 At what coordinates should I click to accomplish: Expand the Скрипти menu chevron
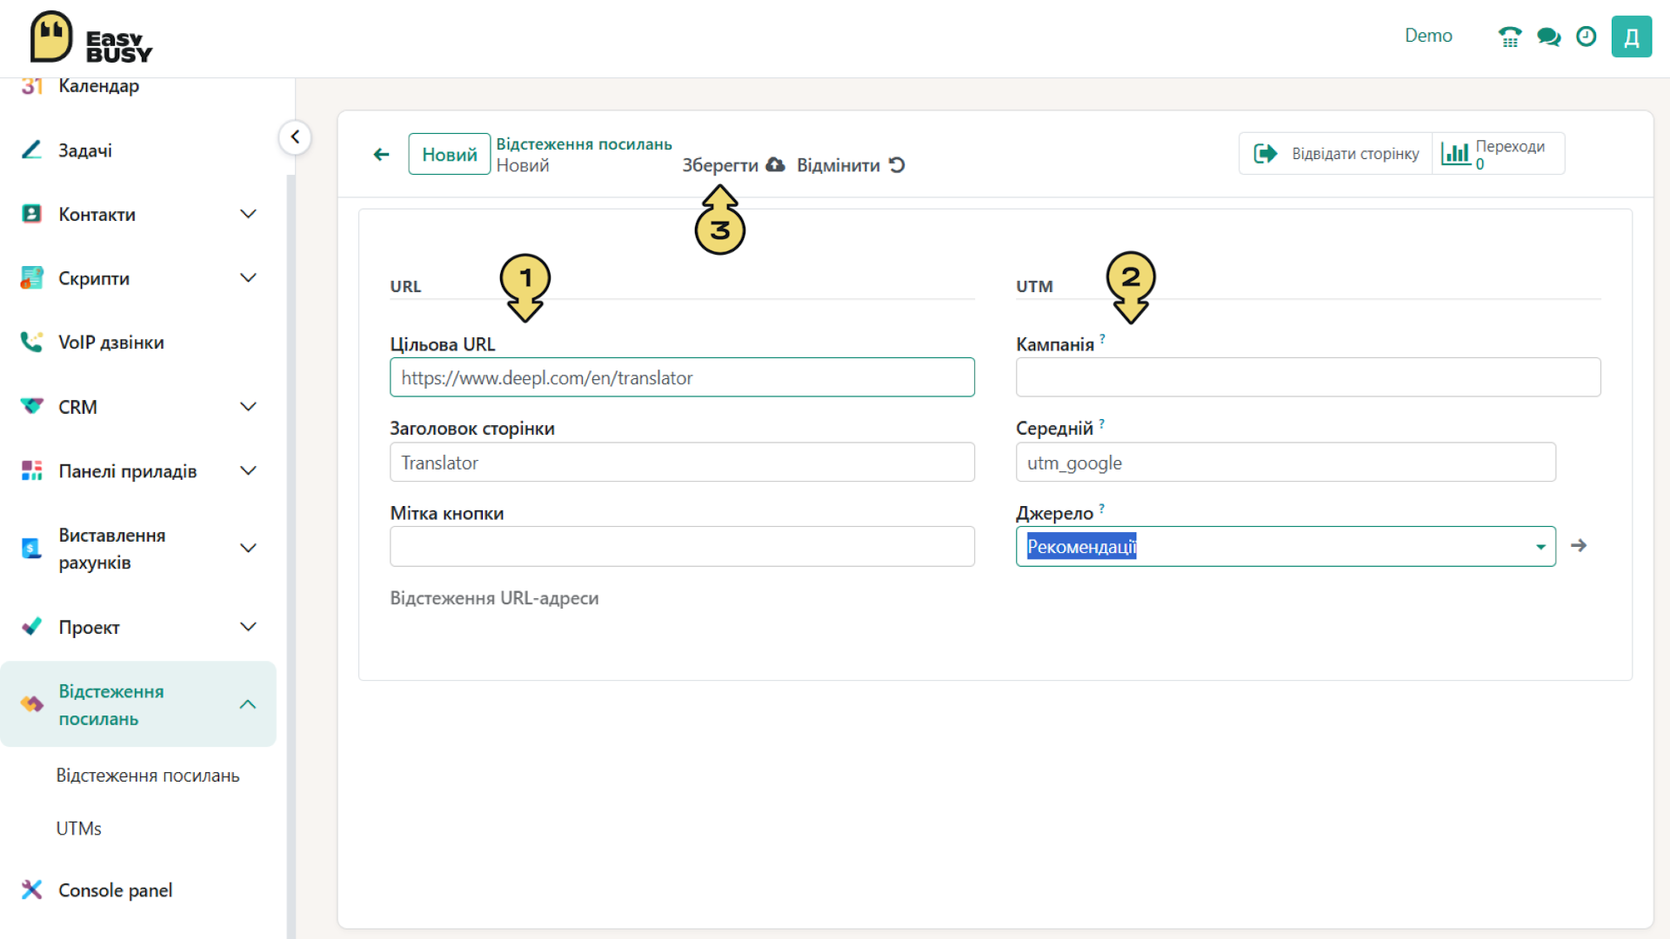248,278
